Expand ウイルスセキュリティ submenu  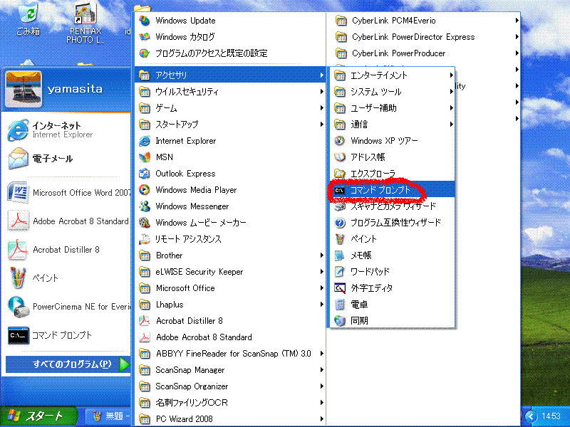[x=230, y=92]
